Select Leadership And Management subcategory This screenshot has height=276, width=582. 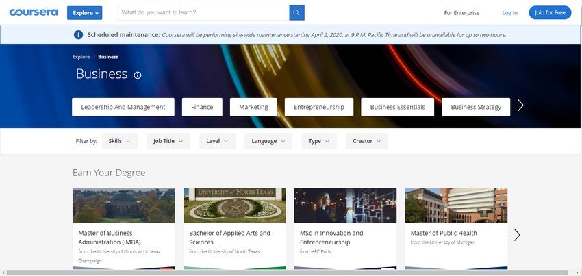coord(123,107)
